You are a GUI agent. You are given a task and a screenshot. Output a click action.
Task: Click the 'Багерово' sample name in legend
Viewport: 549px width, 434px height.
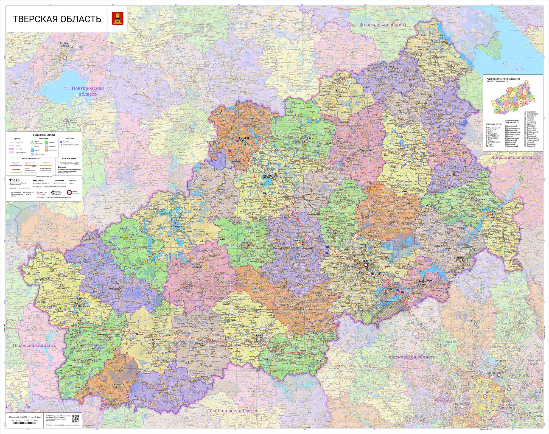coord(62,167)
